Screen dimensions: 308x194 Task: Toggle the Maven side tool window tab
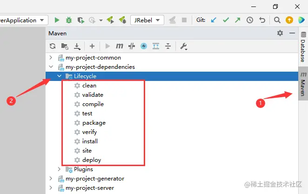point(303,84)
